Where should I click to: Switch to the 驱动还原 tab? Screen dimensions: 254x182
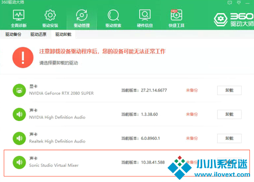pyautogui.click(x=39, y=34)
